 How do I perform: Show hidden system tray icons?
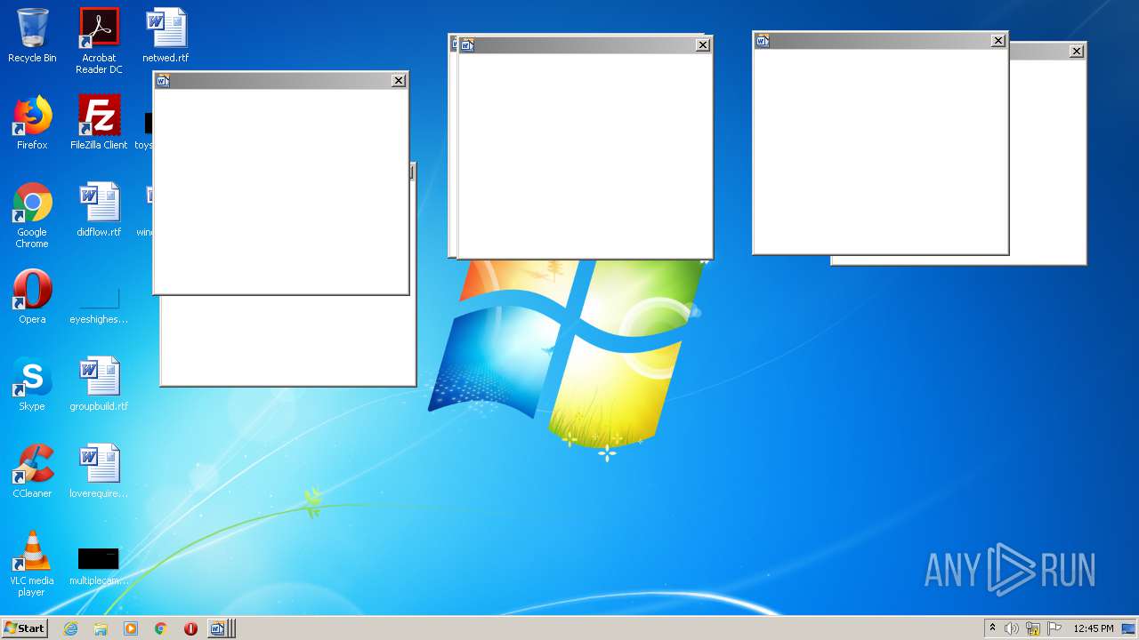[x=992, y=628]
